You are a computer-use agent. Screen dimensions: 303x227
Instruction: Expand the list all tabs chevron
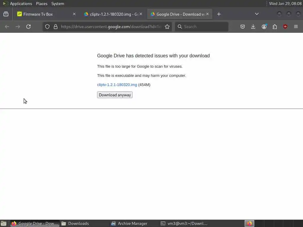click(257, 14)
